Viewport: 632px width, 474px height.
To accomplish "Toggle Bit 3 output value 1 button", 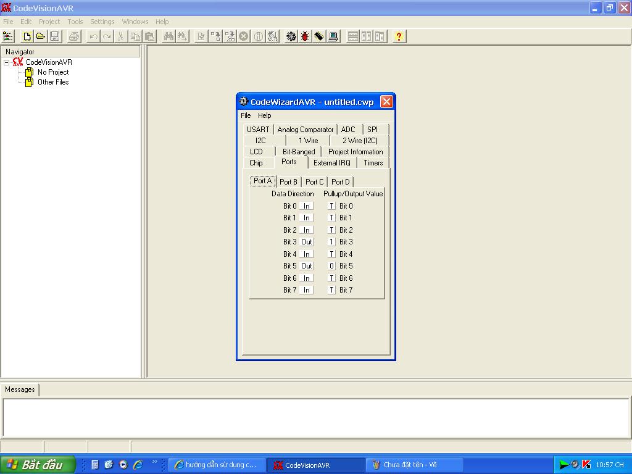I will point(331,242).
